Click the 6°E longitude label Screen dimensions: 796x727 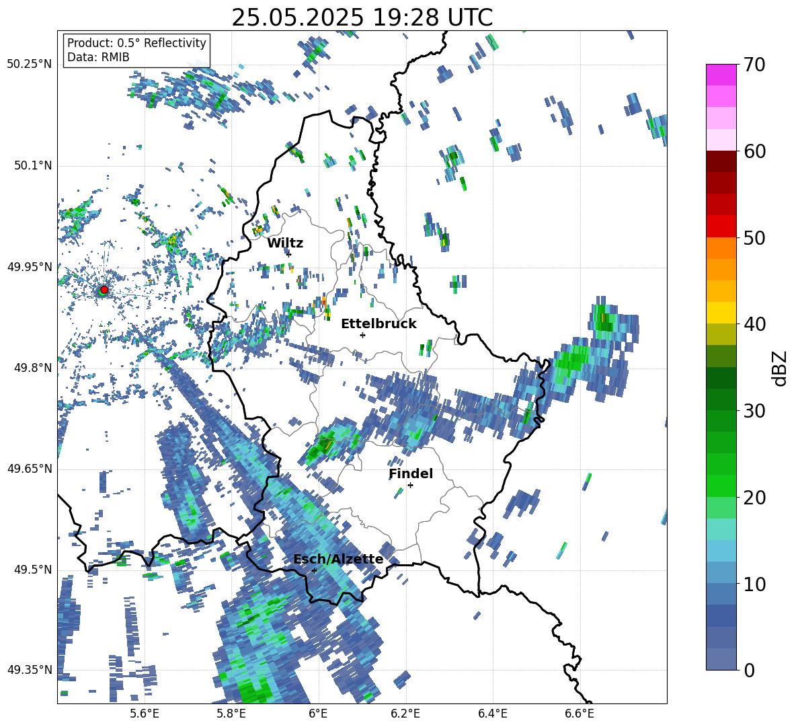pos(318,714)
